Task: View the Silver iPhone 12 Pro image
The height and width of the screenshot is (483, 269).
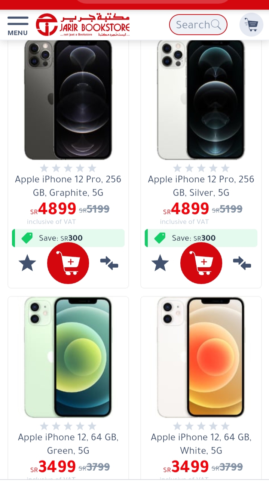Action: 201,100
